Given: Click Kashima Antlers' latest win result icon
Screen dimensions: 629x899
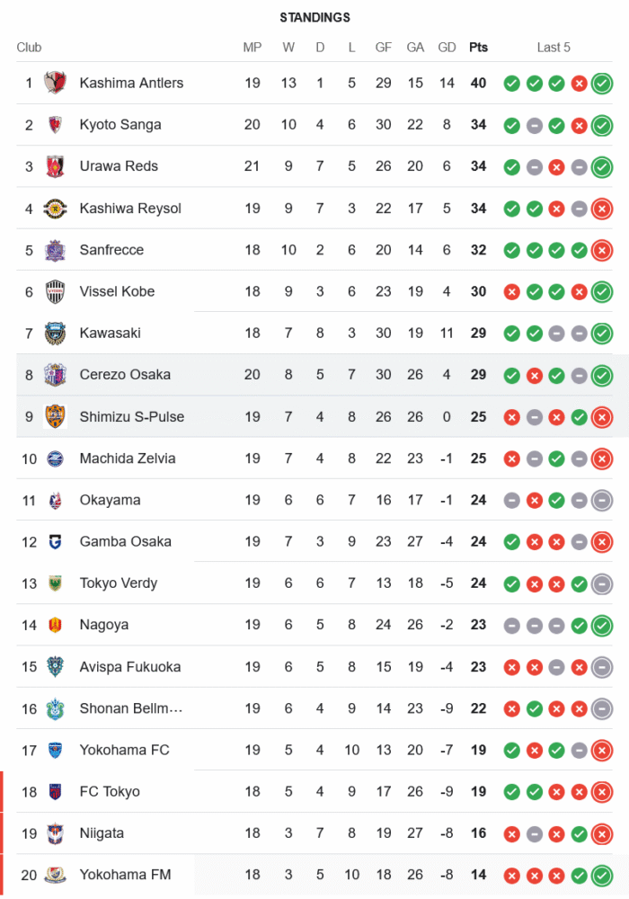Looking at the screenshot, I should pos(602,84).
